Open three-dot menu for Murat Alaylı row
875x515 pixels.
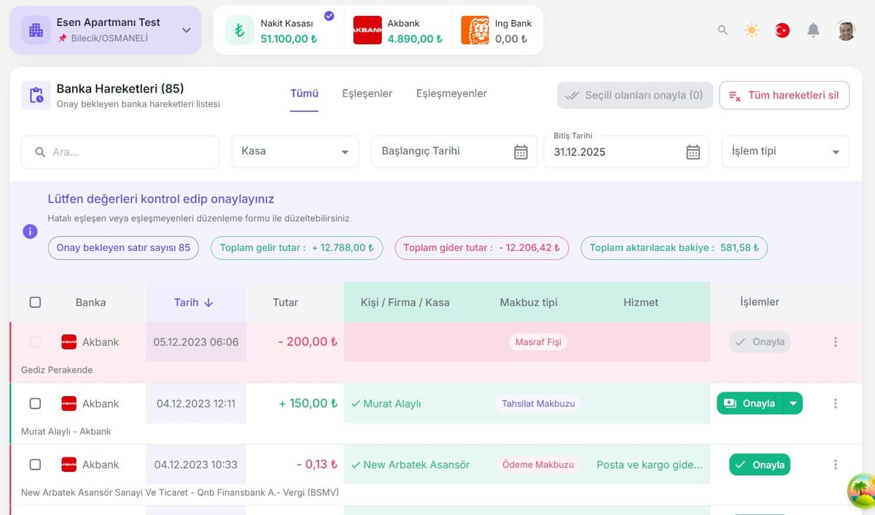coord(836,403)
